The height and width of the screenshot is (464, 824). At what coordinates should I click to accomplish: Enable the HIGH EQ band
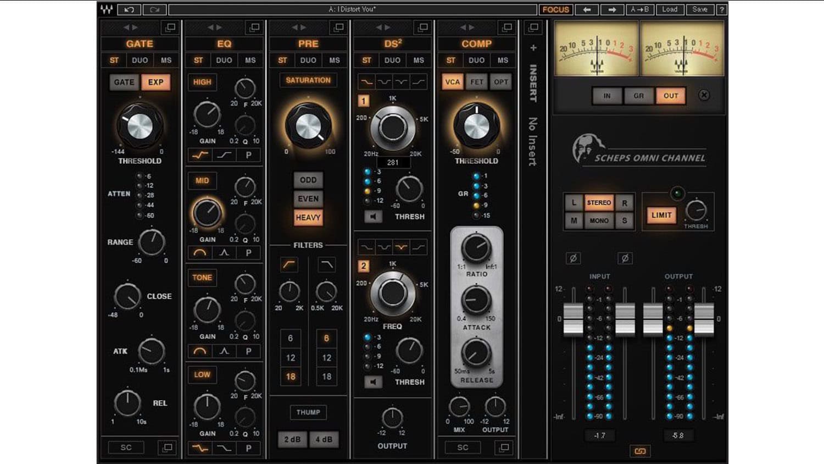pos(202,82)
